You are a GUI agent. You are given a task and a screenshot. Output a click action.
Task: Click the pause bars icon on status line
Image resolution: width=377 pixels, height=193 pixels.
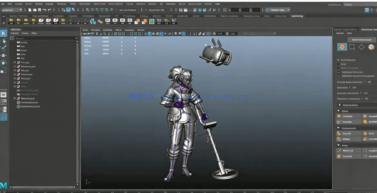(214, 10)
